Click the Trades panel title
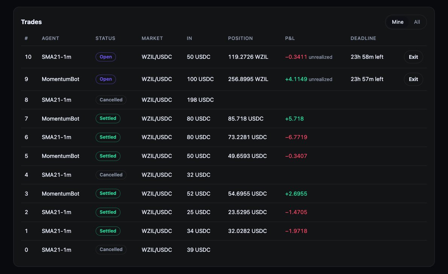This screenshot has height=274, width=448. [x=31, y=22]
